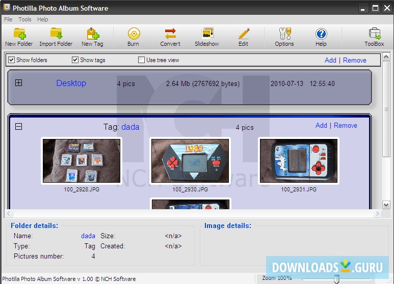394x284 pixels.
Task: Collapse the dada tag with its minus box
Action: pyautogui.click(x=18, y=126)
